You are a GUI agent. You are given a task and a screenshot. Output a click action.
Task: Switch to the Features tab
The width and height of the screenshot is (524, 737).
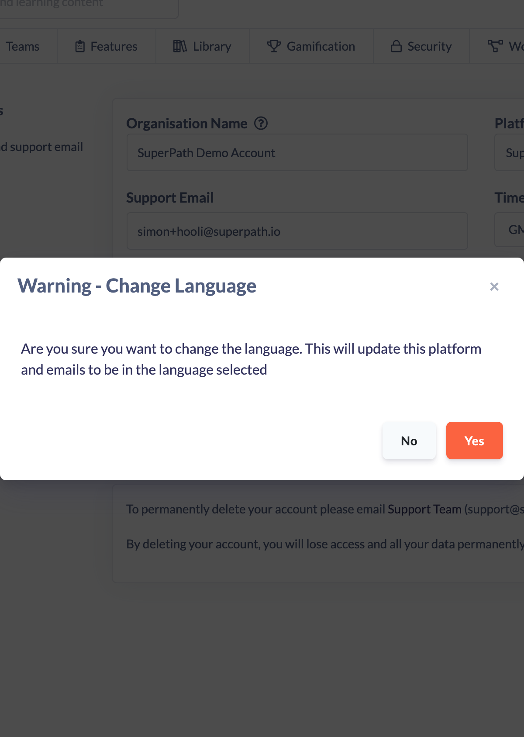point(107,46)
